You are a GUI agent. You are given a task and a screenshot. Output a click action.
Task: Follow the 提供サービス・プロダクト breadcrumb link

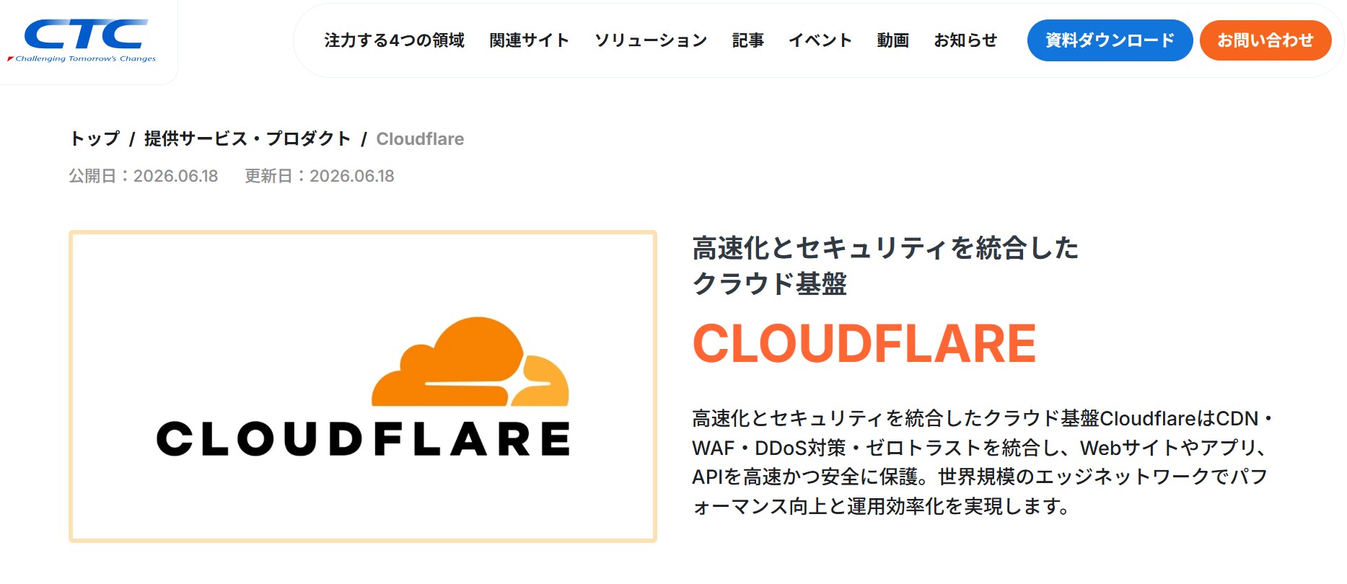click(247, 138)
